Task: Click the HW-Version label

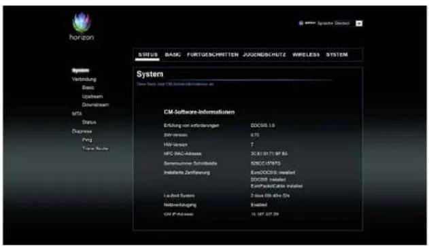Action: coord(175,145)
